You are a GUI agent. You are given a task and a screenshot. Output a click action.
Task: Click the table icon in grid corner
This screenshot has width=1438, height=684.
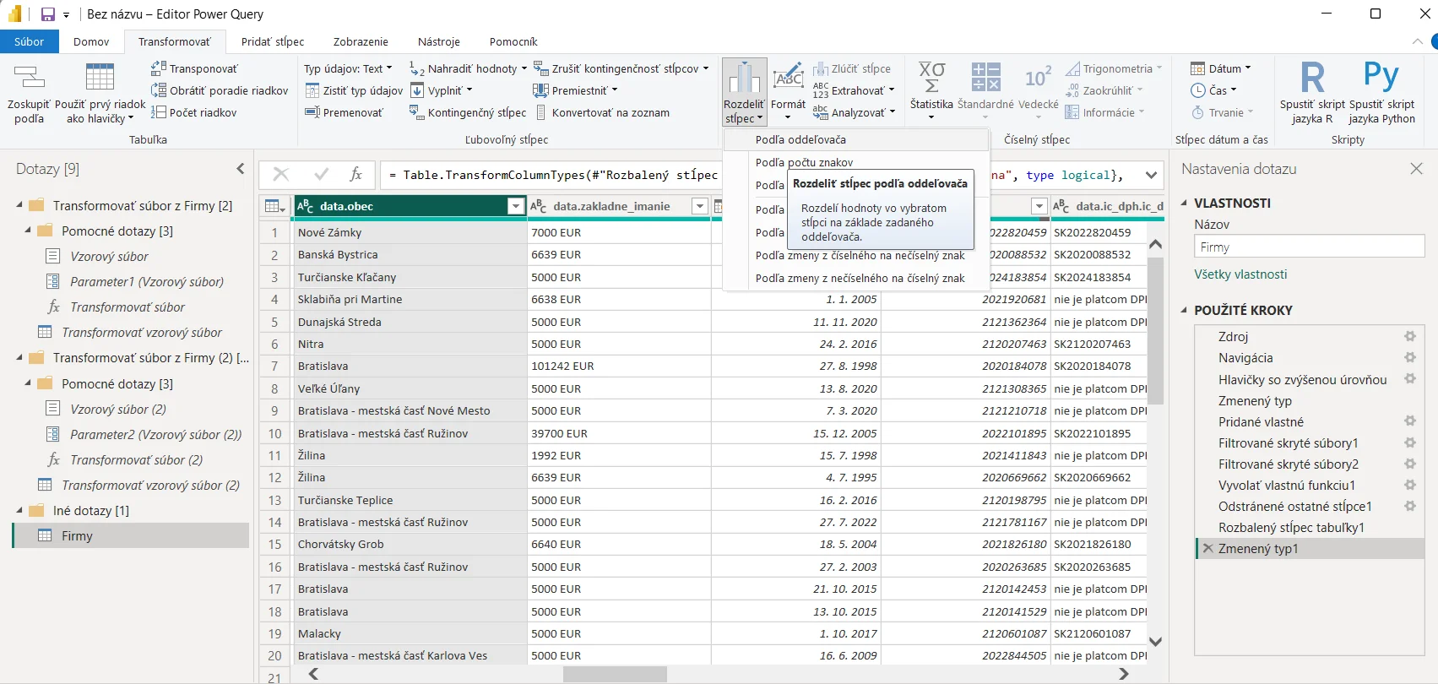click(x=274, y=206)
